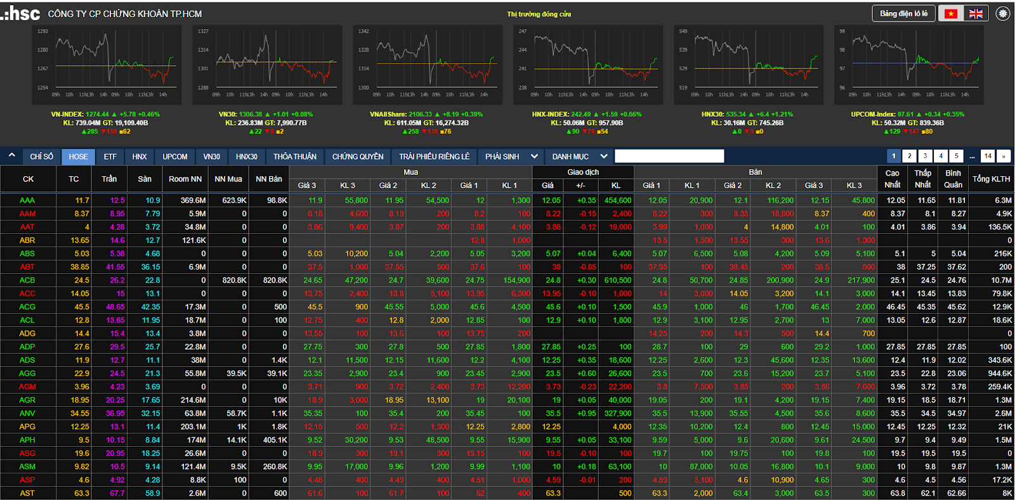The image size is (1015, 500).
Task: Select stock symbol AST
Action: [27, 493]
